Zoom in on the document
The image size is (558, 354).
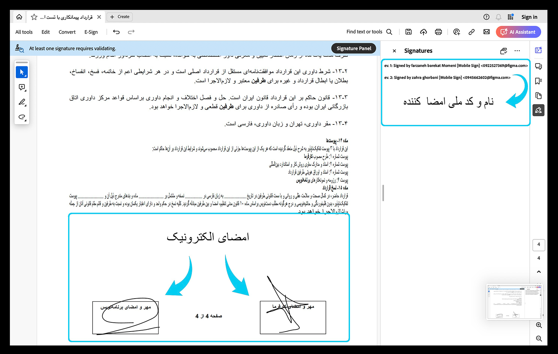pos(539,325)
